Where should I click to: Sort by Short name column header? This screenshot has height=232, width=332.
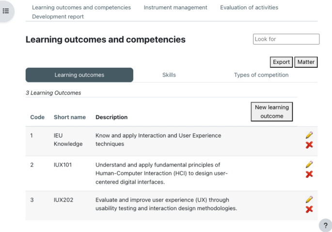(70, 117)
